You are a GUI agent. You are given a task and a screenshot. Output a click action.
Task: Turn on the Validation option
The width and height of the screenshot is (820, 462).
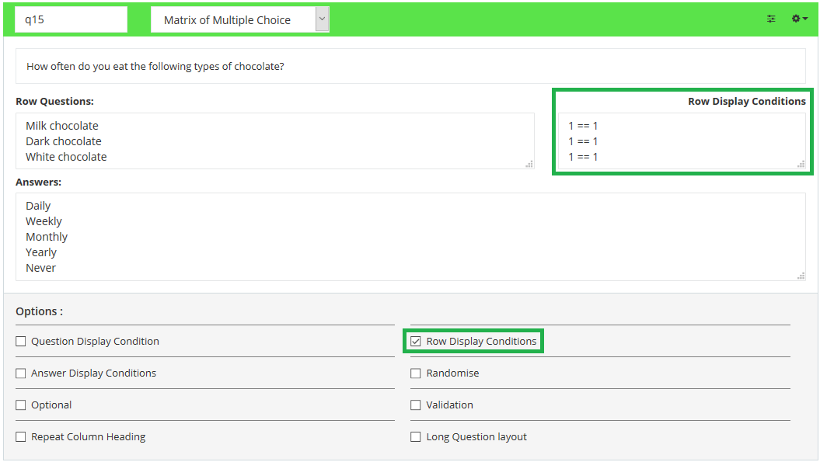[x=416, y=405]
